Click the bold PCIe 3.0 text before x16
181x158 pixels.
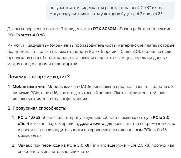click(x=161, y=118)
